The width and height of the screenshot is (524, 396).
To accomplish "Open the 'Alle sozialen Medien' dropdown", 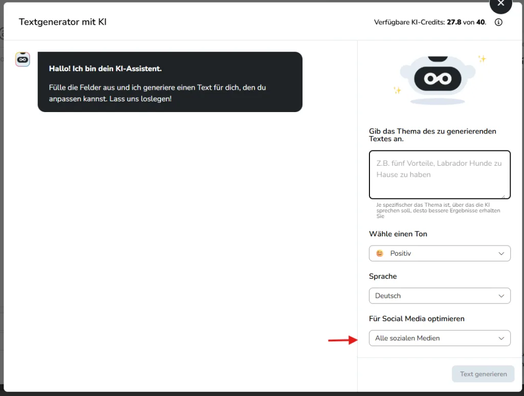I will tap(440, 338).
